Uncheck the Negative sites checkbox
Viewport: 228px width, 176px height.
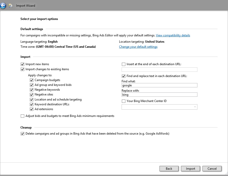tap(32, 95)
